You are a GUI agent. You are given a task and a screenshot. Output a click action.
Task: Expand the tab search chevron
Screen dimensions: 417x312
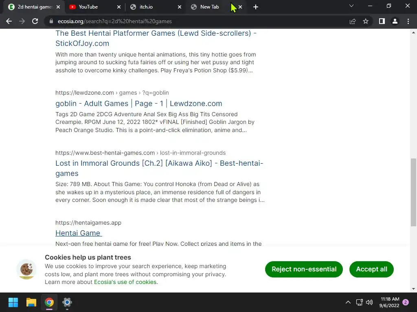pos(351,6)
